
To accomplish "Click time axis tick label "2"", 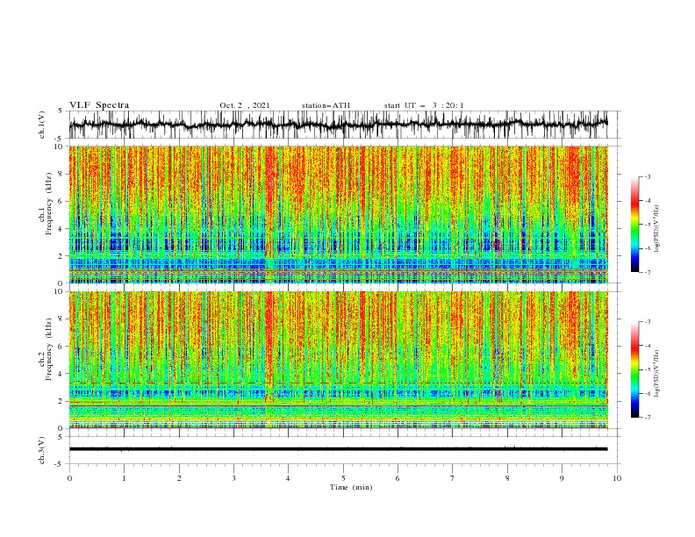I will click(179, 478).
